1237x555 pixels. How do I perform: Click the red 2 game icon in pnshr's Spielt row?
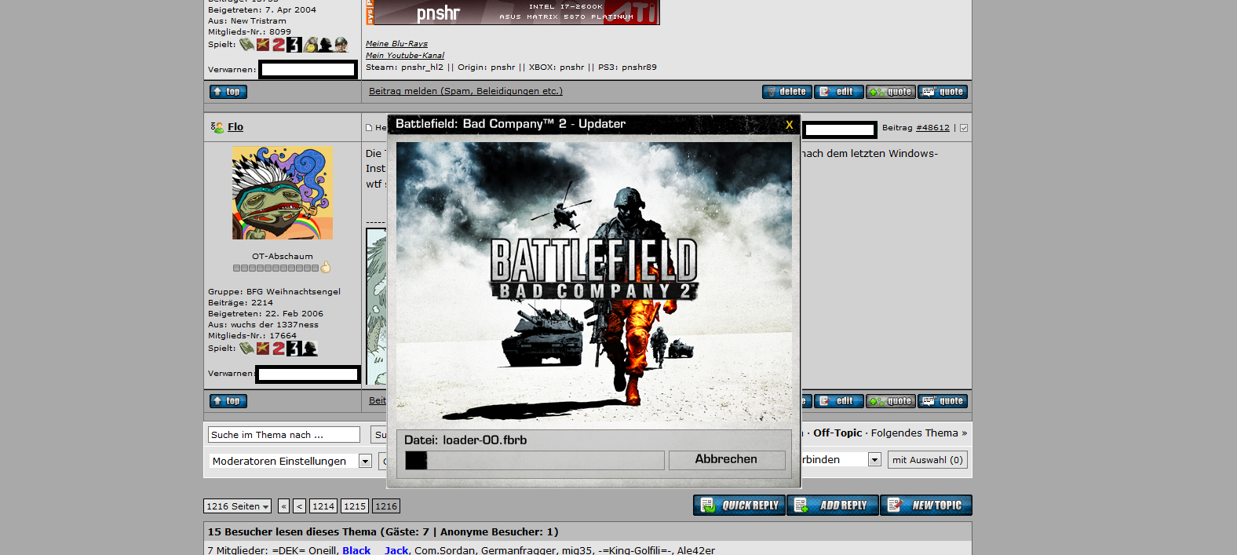tap(279, 45)
